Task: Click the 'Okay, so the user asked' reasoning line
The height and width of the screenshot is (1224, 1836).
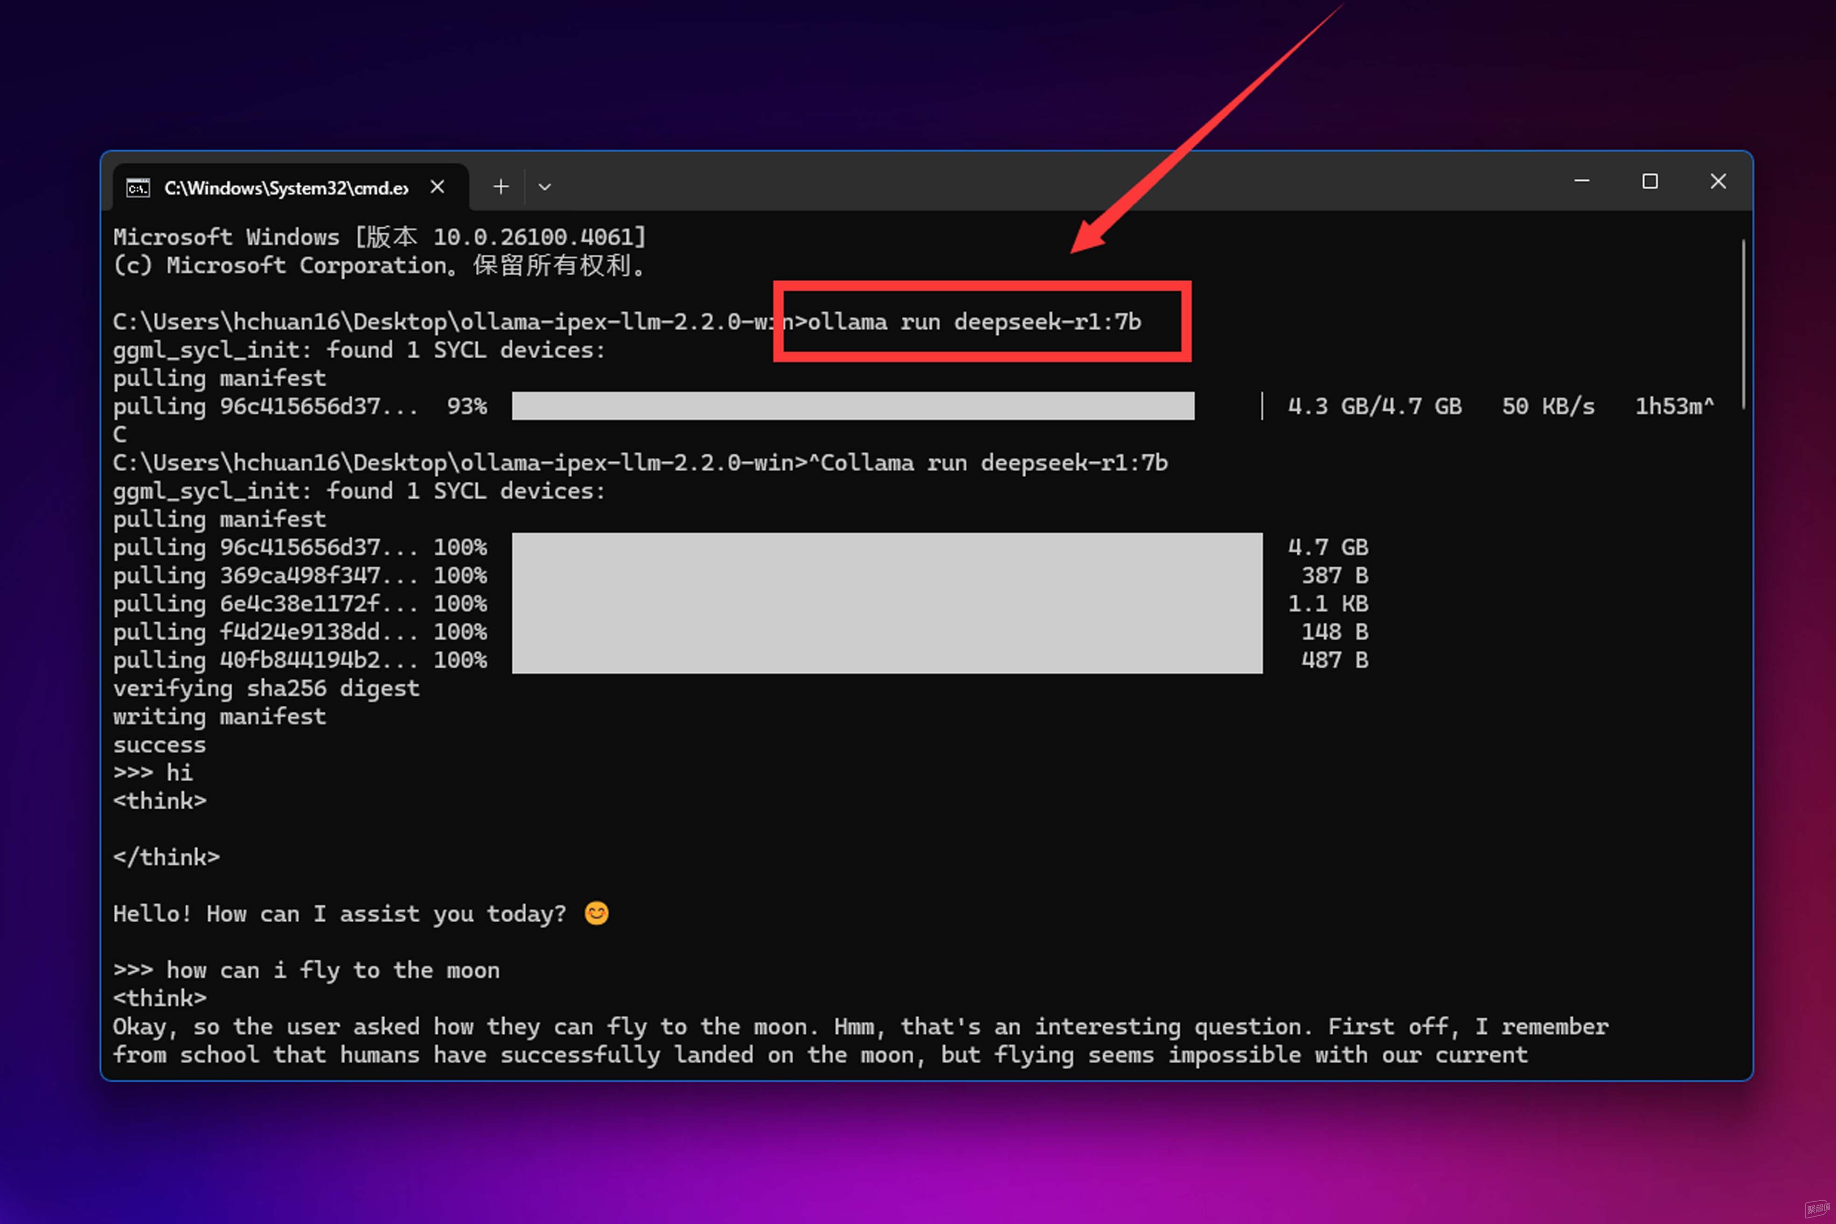Action: [860, 1027]
